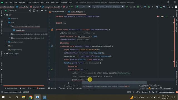The image size is (178, 100).
Task: Click the override gutter marker beside run()
Action: pos(52,69)
